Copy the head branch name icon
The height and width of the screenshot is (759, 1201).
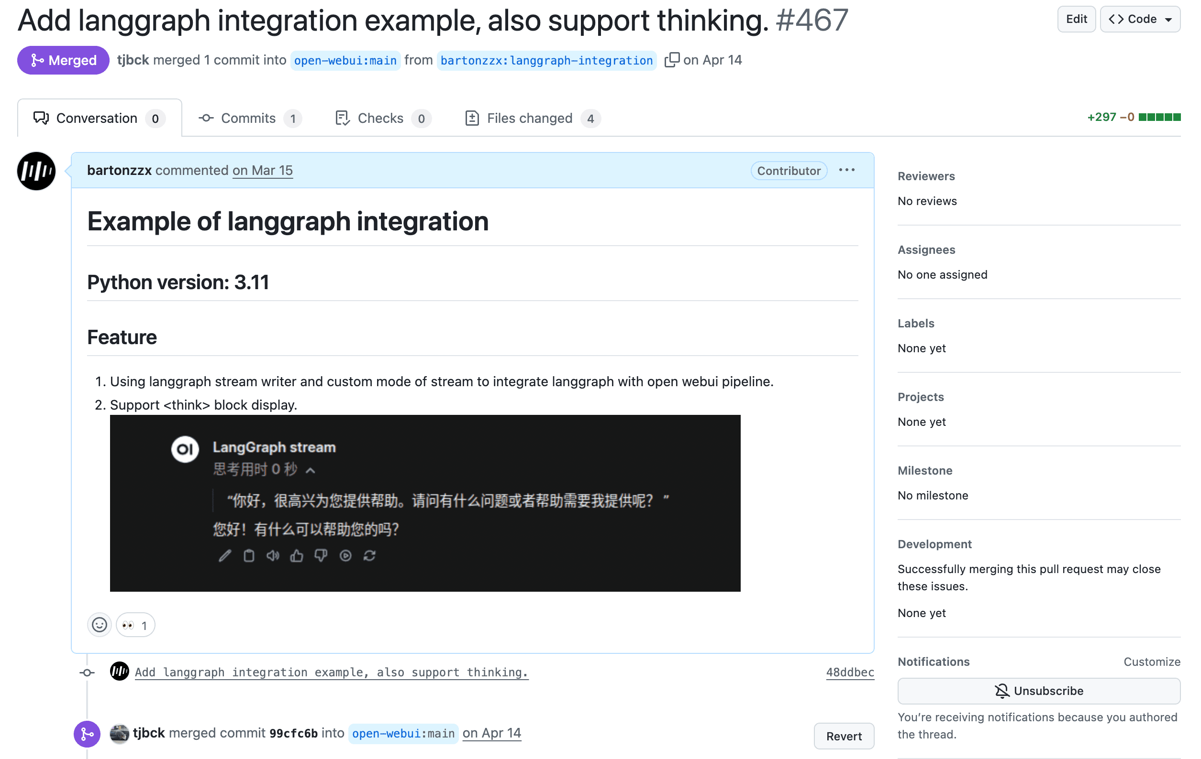[671, 60]
